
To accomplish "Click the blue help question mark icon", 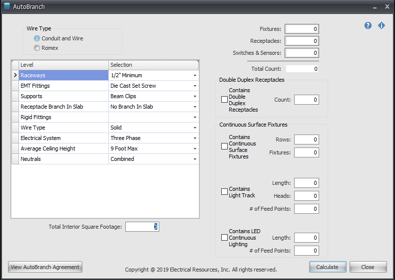I will coord(368,25).
